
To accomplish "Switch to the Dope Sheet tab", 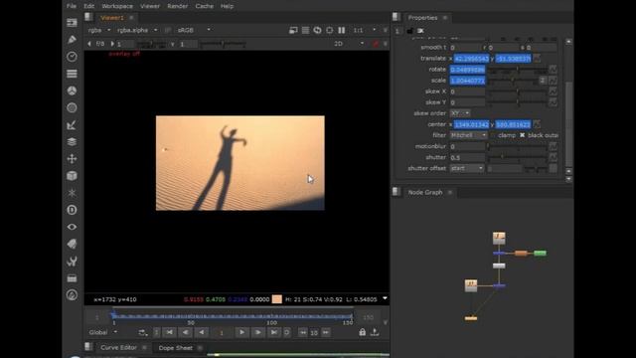I will [x=175, y=348].
